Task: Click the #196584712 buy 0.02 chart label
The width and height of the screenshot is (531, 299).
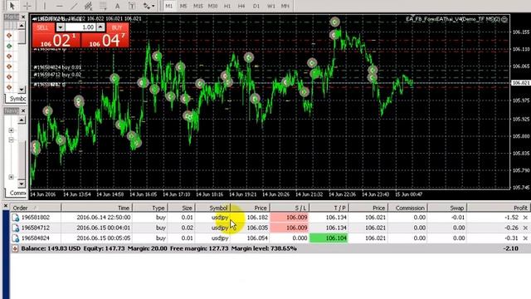Action: coord(57,75)
